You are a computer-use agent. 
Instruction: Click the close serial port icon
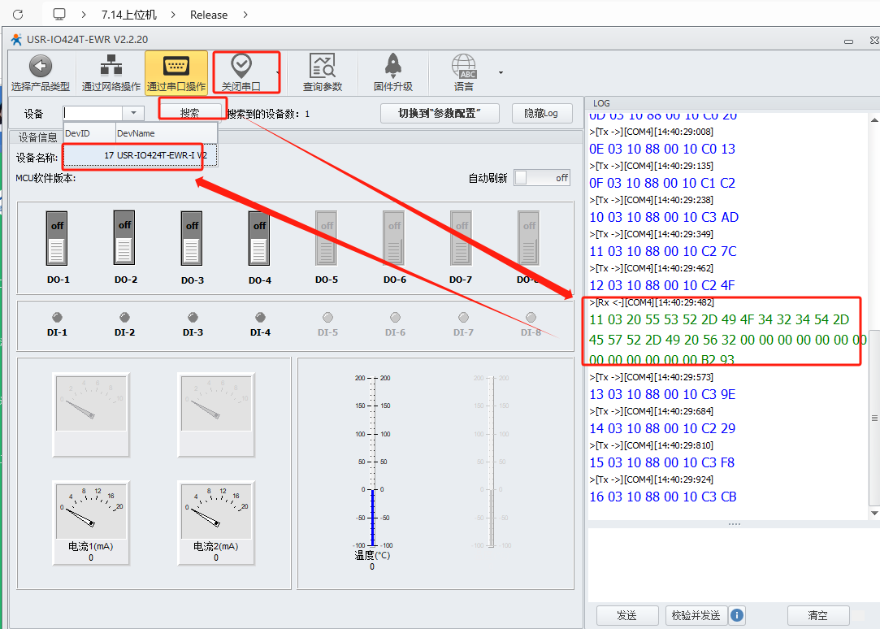[241, 65]
